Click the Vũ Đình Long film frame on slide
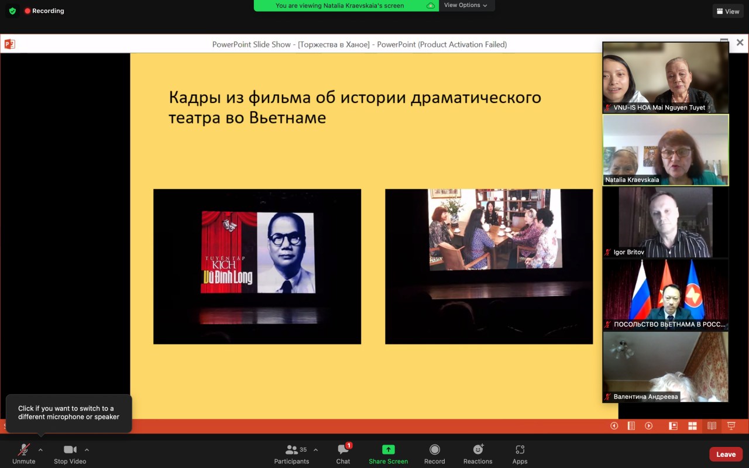Viewport: 749px width, 468px height. pos(257,267)
